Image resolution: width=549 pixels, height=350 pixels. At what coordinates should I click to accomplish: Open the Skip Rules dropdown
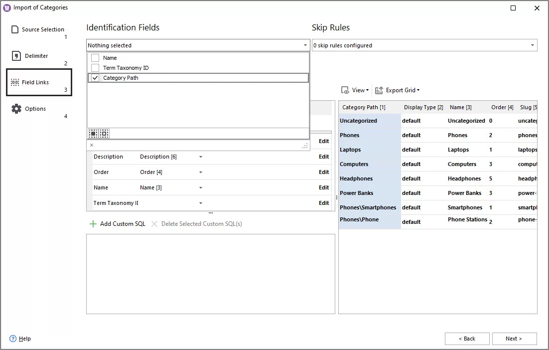pos(532,45)
